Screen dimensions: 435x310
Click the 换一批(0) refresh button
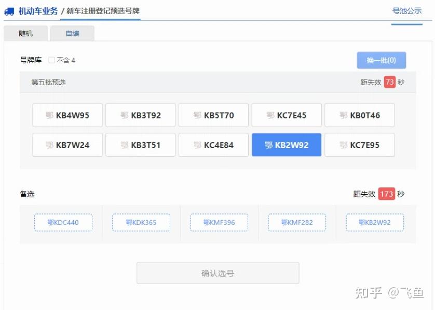point(382,60)
